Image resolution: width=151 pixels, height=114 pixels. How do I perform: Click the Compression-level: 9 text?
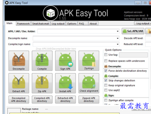coord(136,16)
